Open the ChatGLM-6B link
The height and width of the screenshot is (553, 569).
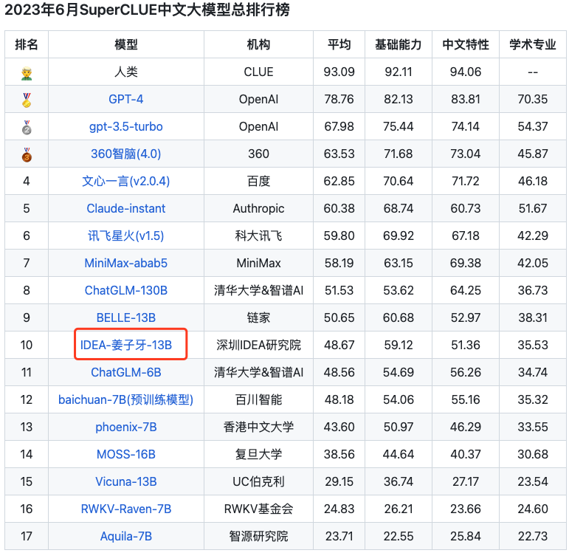(x=126, y=373)
